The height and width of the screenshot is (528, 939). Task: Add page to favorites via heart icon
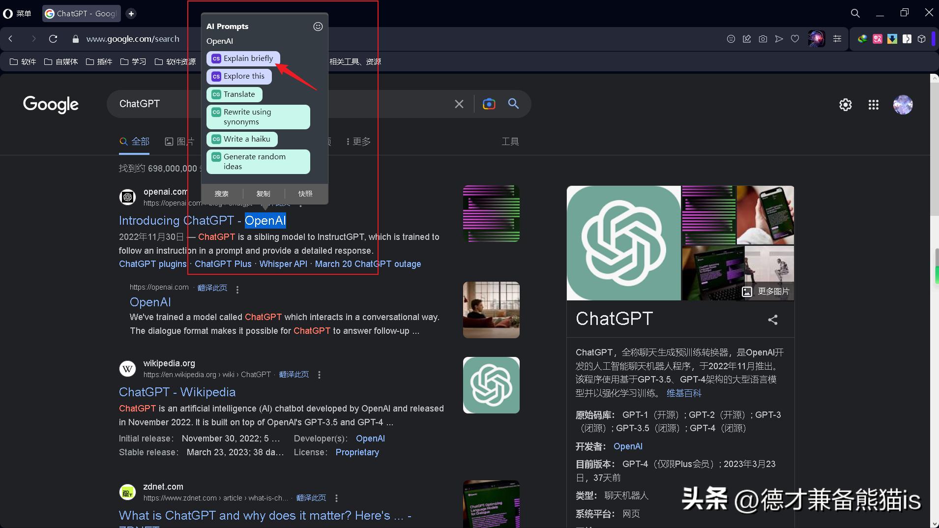[795, 39]
